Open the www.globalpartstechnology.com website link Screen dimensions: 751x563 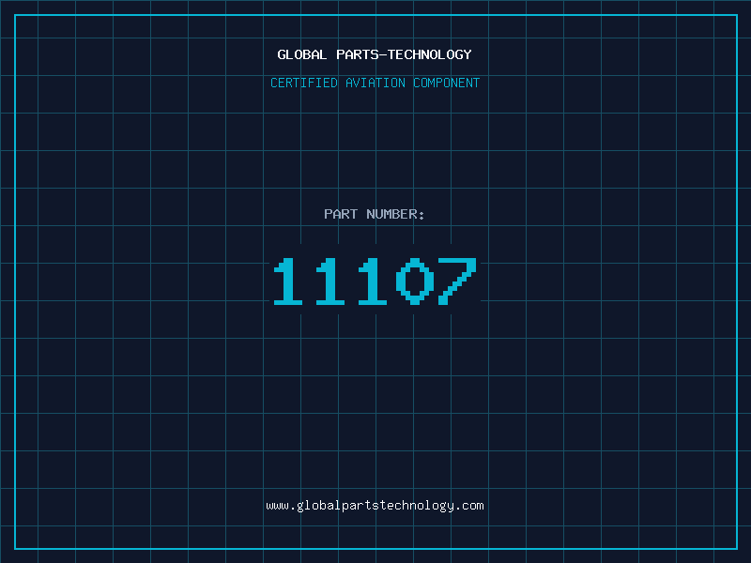tap(375, 506)
